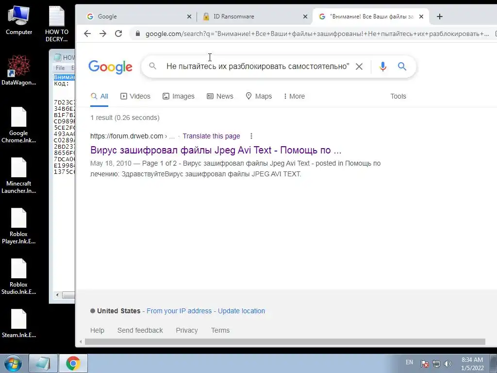The width and height of the screenshot is (497, 373).
Task: Click the horizontal scrollbar of the Chrome page
Action: point(285,341)
